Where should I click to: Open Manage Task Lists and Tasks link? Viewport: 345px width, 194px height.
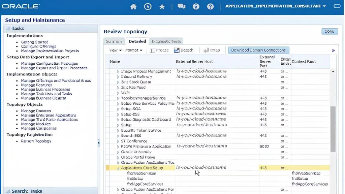46,94
